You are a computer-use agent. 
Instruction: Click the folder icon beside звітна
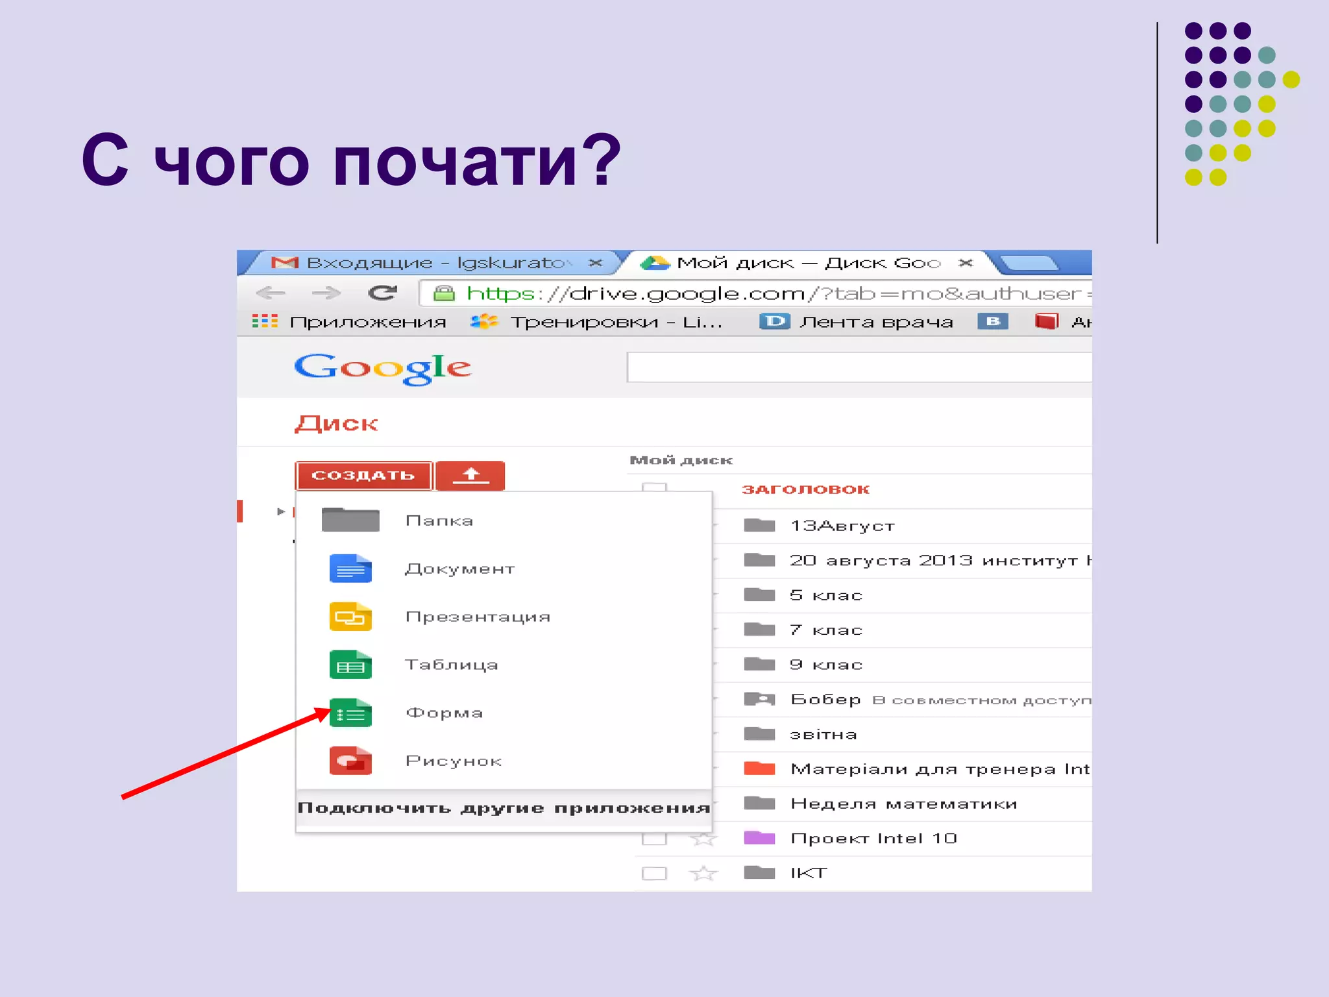pos(759,734)
